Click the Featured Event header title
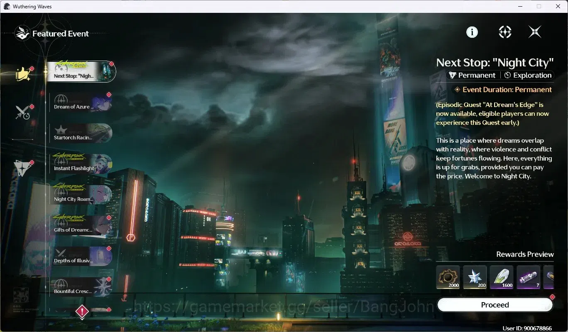The width and height of the screenshot is (568, 332). coord(61,34)
